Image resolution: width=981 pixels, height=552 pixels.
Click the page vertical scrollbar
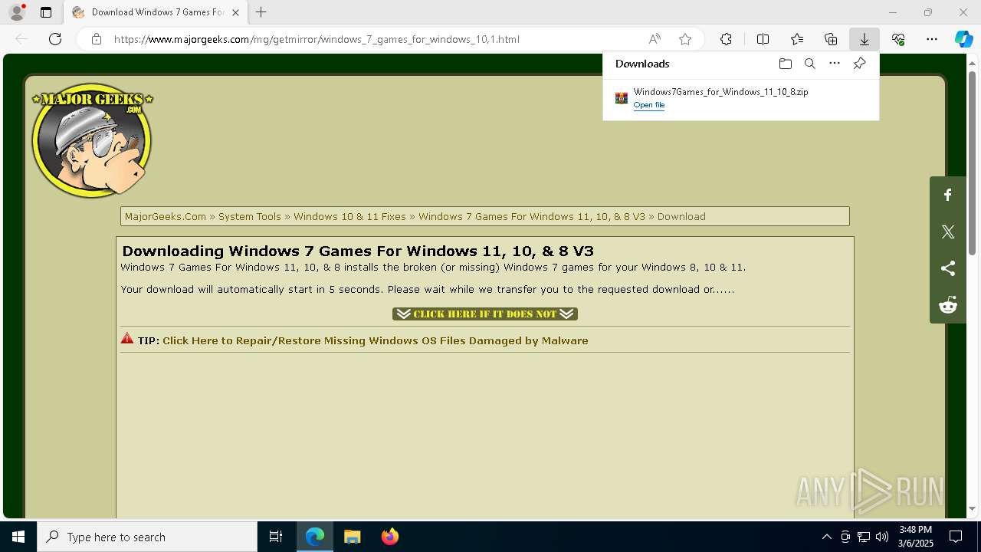coord(972,163)
